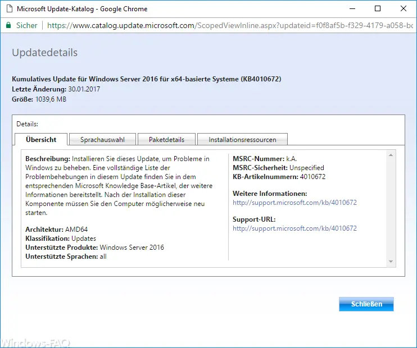This screenshot has width=417, height=348.
Task: Click the Architektur value AMD64
Action: (76, 229)
